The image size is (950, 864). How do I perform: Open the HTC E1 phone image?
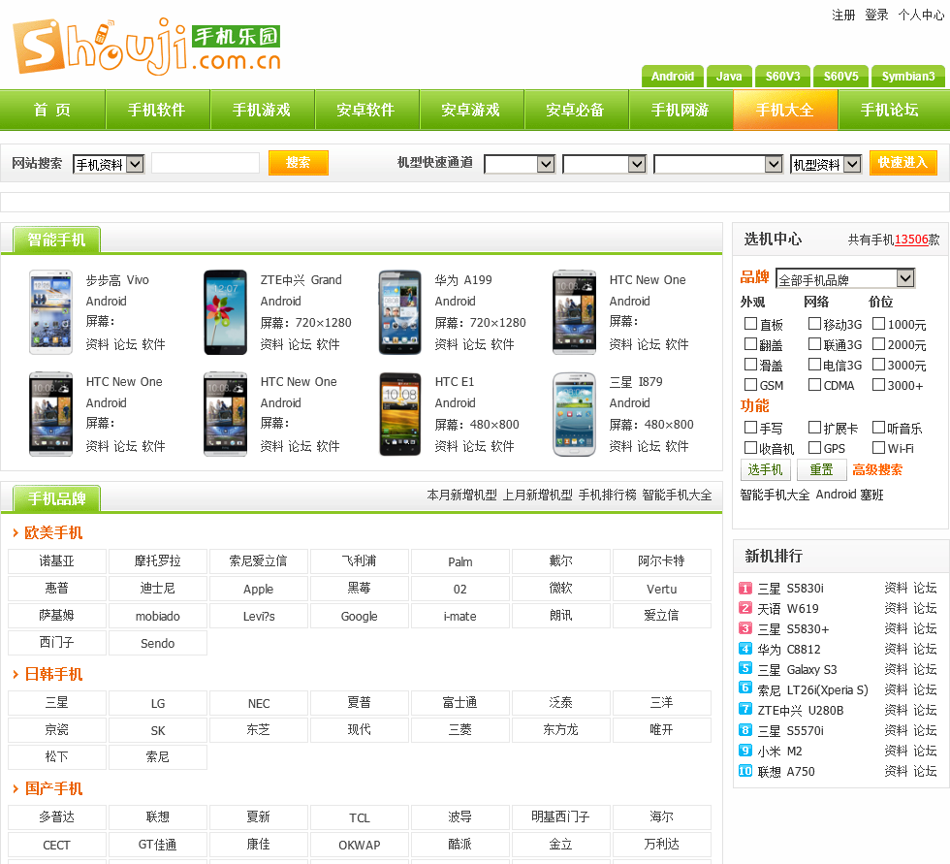pos(399,414)
